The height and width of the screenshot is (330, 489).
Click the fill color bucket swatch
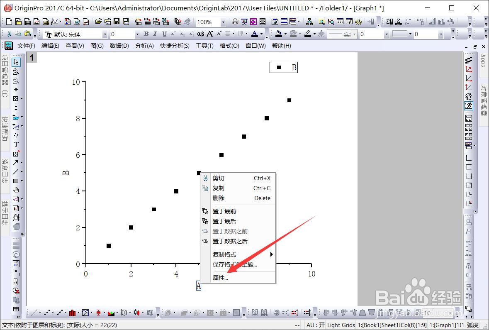coord(279,34)
